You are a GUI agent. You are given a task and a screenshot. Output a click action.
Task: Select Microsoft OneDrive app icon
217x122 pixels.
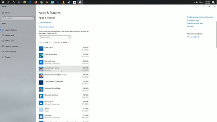point(41,96)
